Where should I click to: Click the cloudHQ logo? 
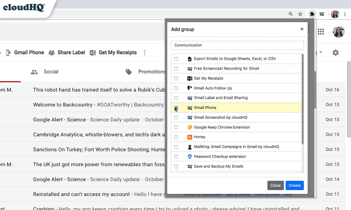tap(24, 7)
